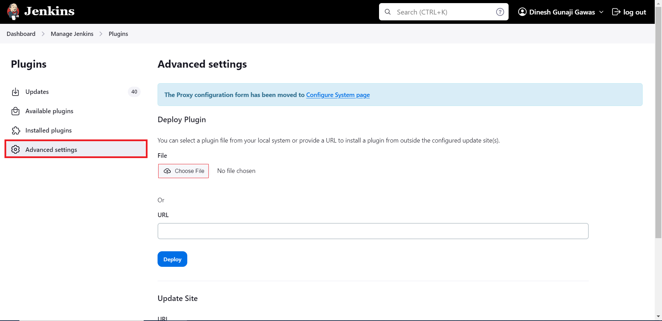
Task: Click the 40 updates count badge
Action: coord(134,92)
